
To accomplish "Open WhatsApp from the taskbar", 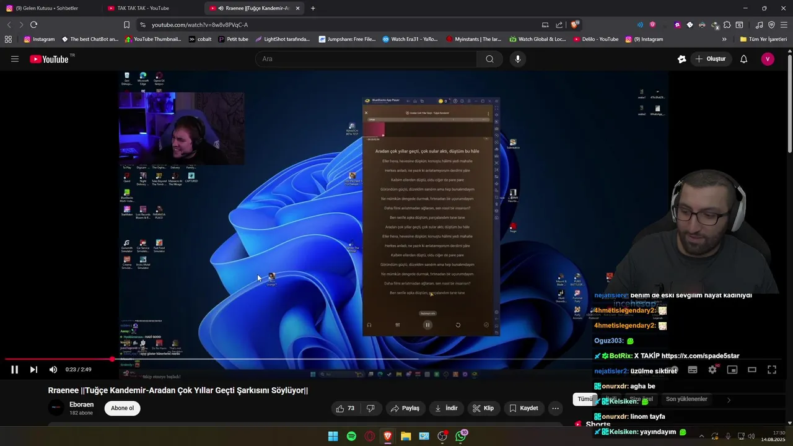I will pyautogui.click(x=461, y=436).
